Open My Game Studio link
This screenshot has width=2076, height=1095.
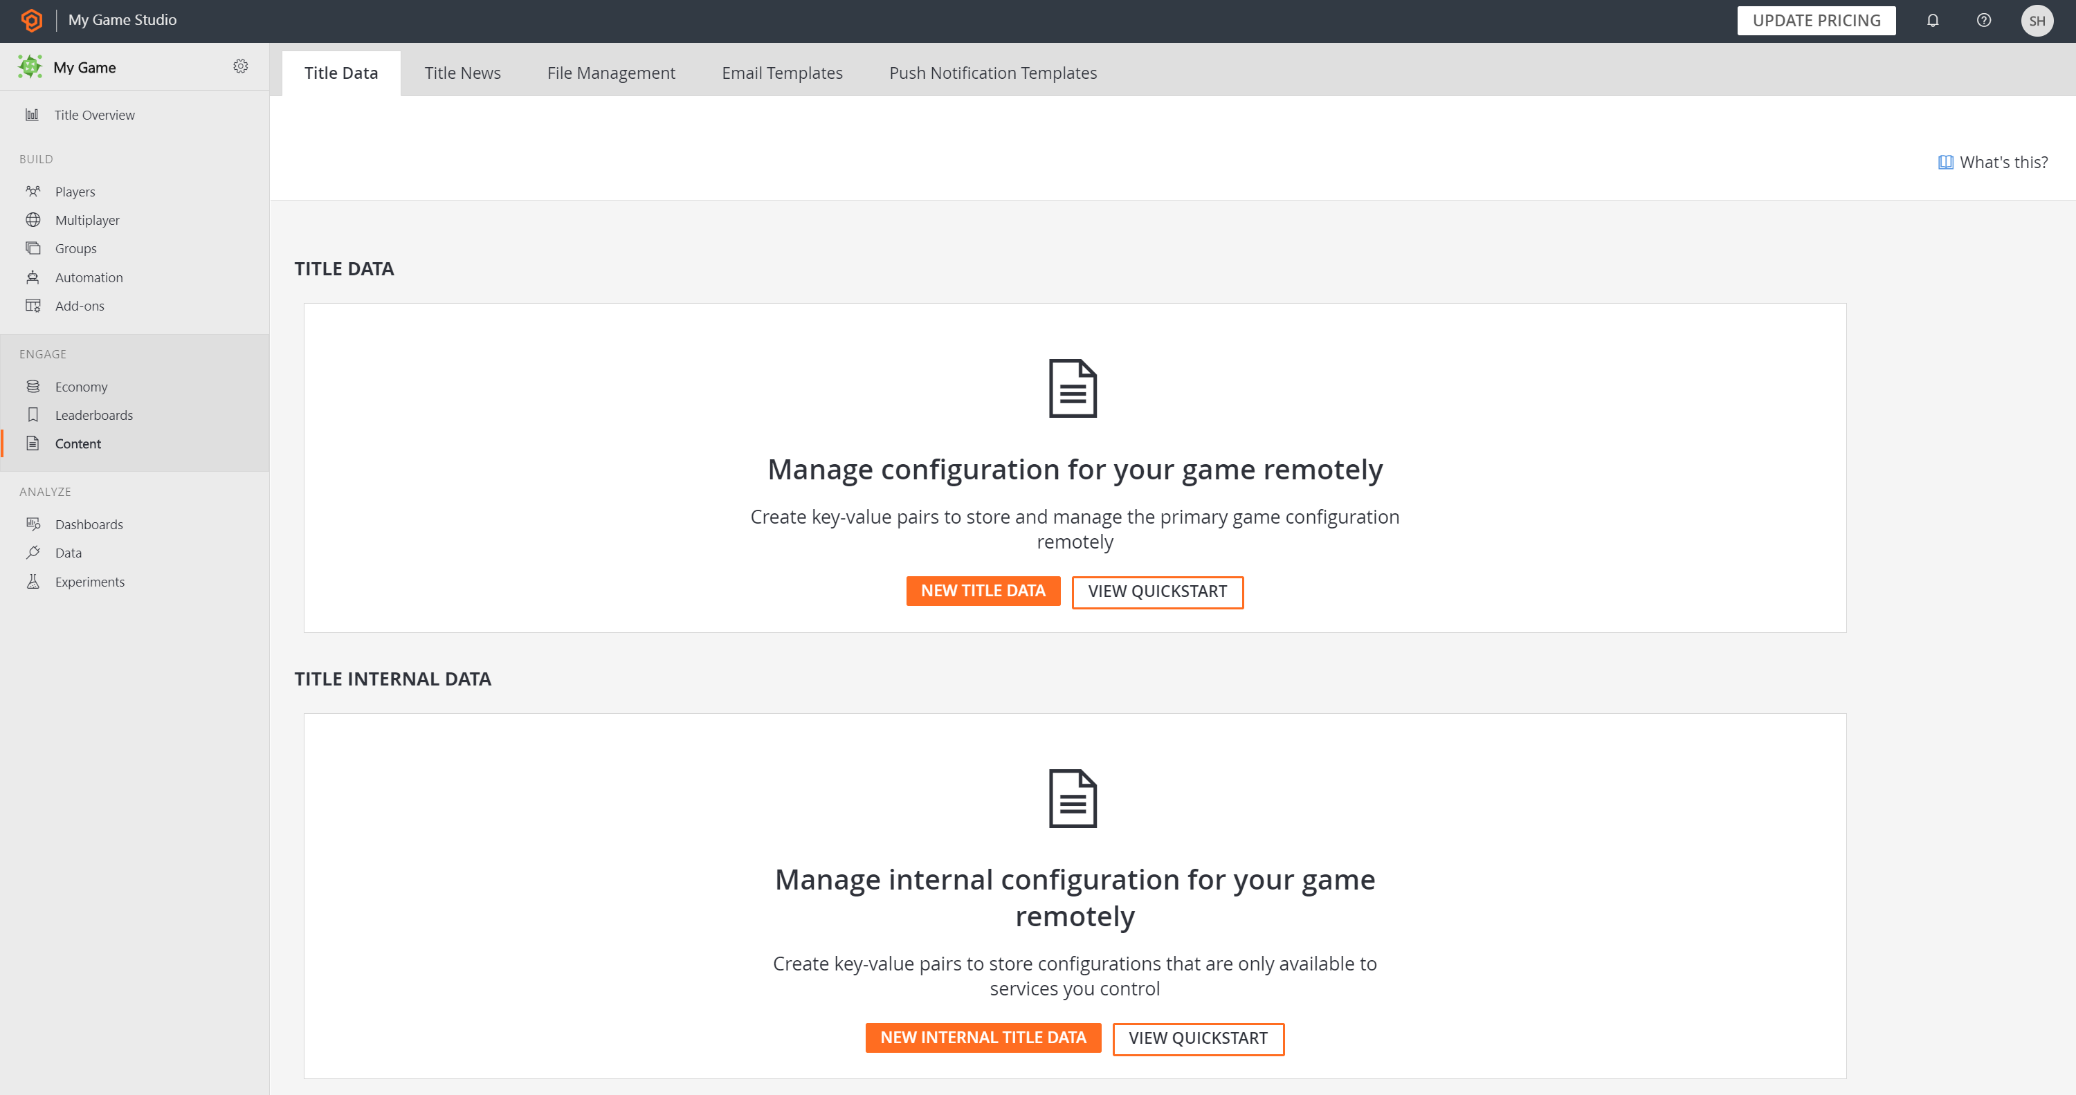pos(122,19)
